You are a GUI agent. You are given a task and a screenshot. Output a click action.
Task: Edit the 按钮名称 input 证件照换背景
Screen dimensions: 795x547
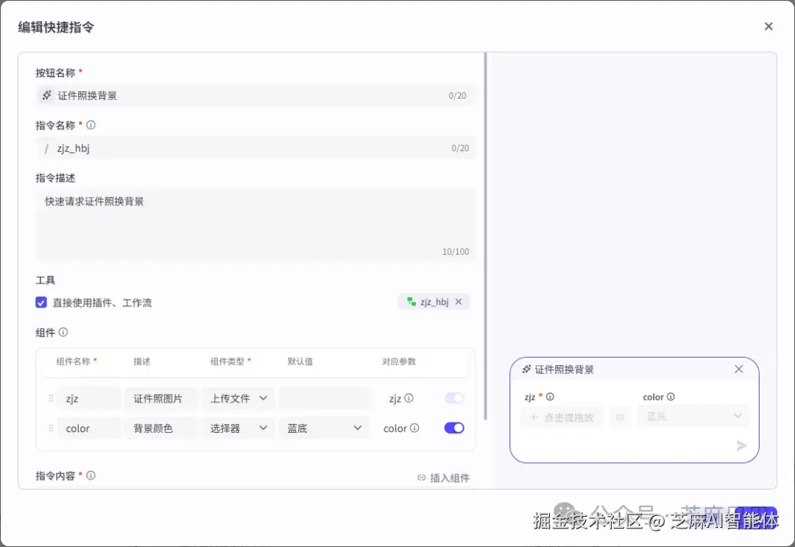pyautogui.click(x=255, y=95)
